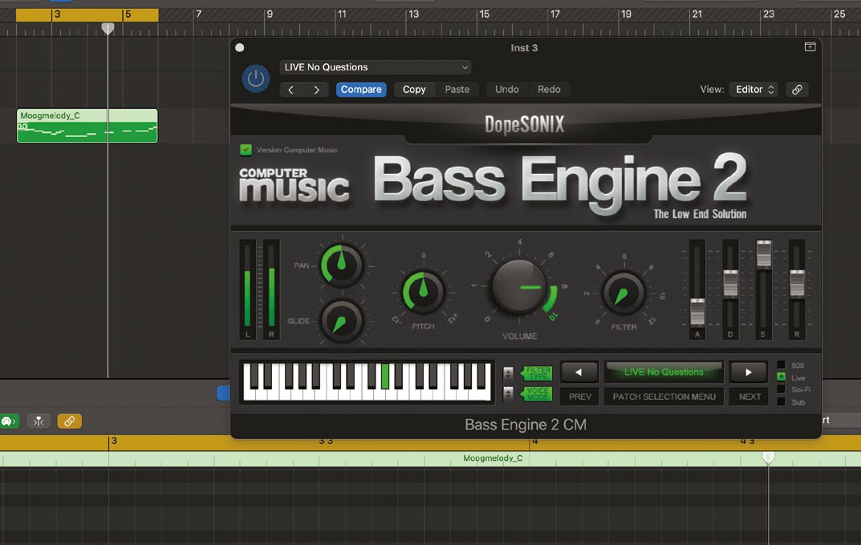Click bar 3 in the piano roll ruler
Image resolution: width=861 pixels, height=545 pixels.
tap(114, 441)
